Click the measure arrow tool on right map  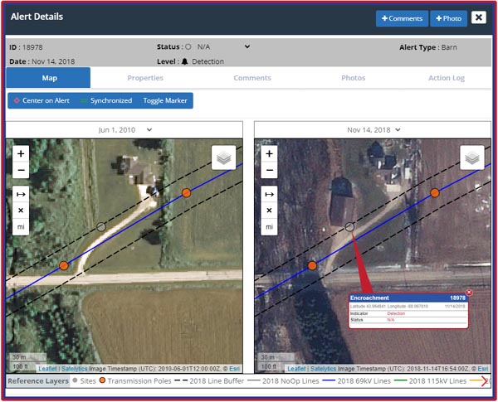click(x=269, y=194)
